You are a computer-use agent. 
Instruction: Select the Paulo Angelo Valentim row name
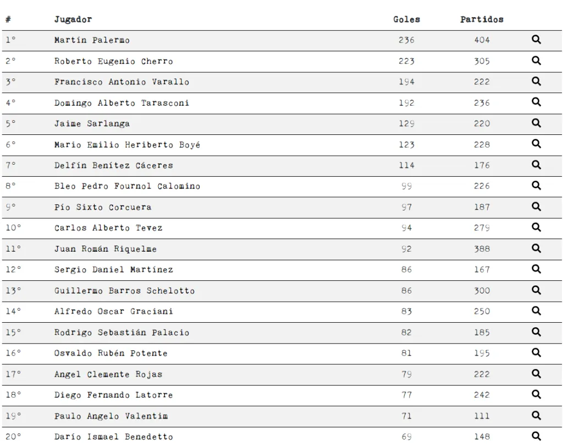point(111,416)
